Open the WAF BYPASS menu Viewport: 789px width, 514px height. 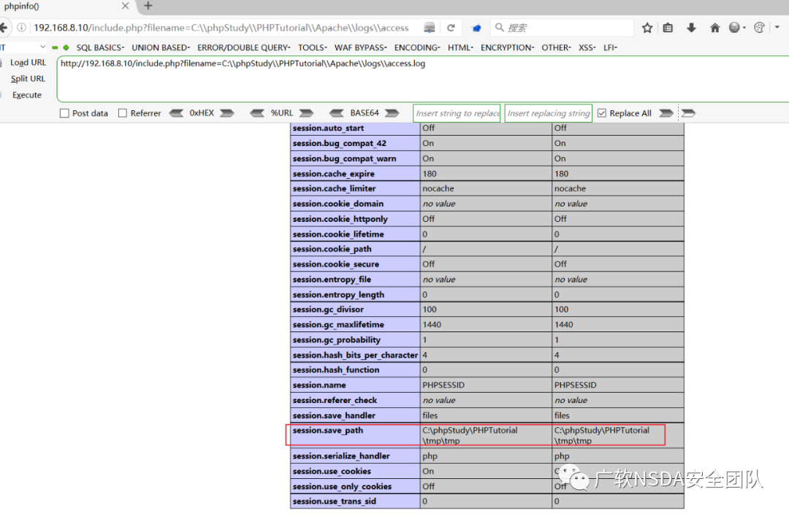[360, 47]
